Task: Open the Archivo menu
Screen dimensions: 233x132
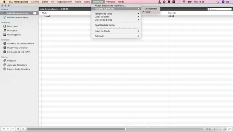Action: tap(35, 2)
